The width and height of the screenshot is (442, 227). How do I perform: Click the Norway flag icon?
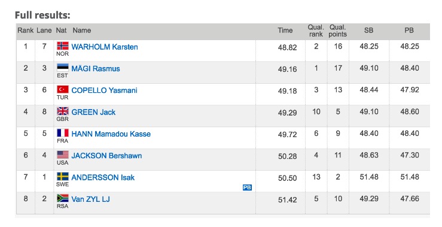point(63,46)
